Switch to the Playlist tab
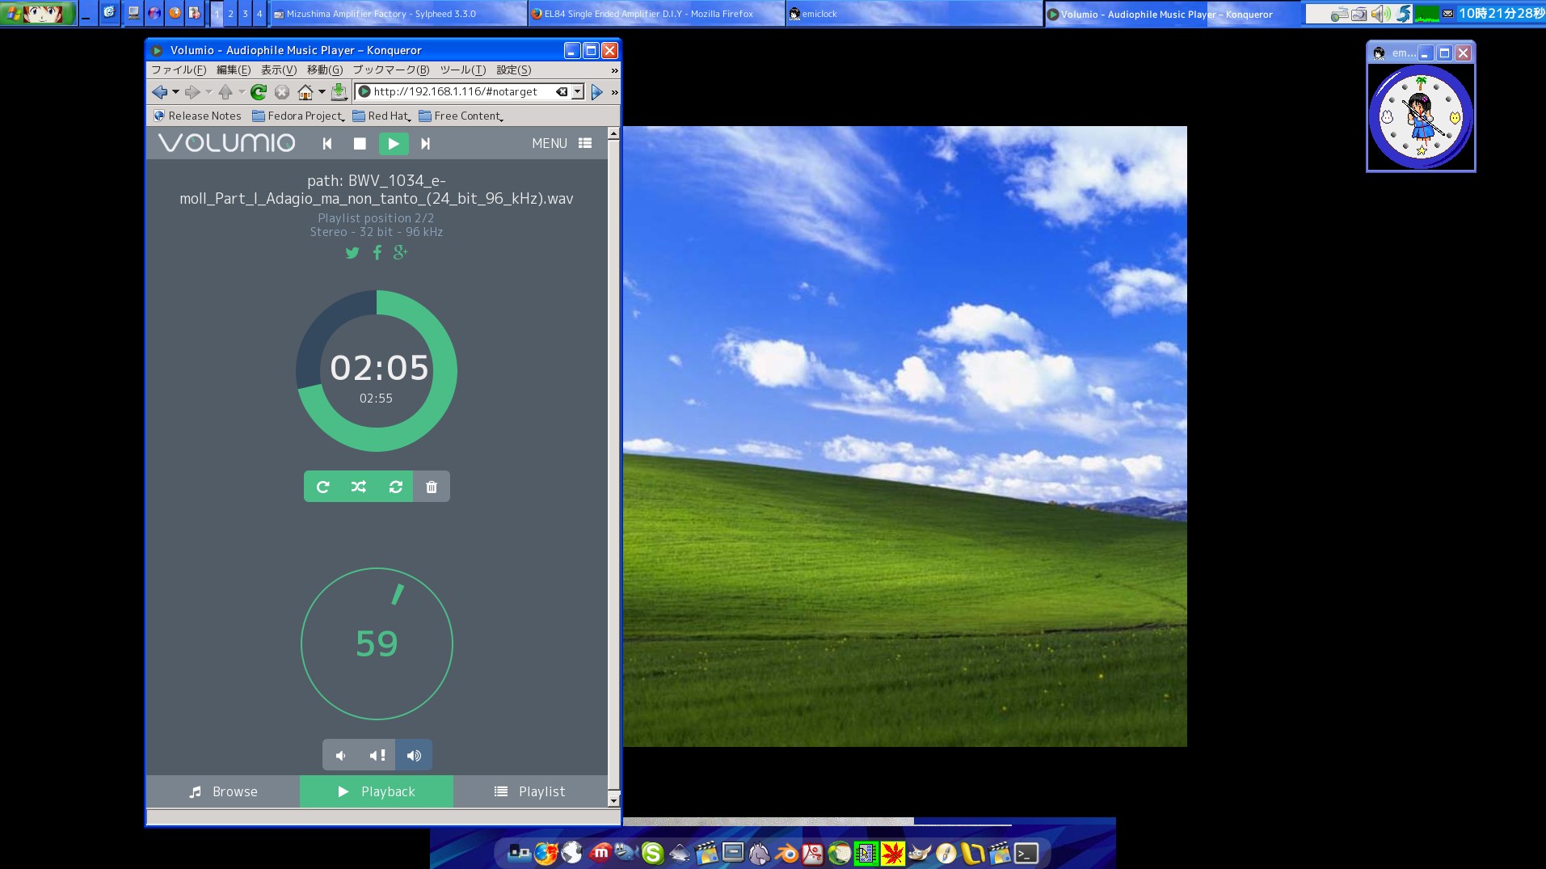The height and width of the screenshot is (869, 1546). tap(530, 791)
